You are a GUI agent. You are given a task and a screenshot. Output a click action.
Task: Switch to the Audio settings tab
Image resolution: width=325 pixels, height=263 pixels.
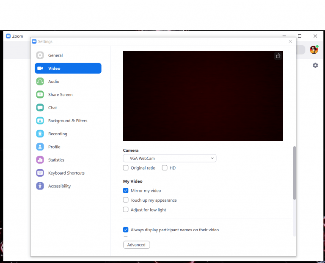tap(68, 81)
